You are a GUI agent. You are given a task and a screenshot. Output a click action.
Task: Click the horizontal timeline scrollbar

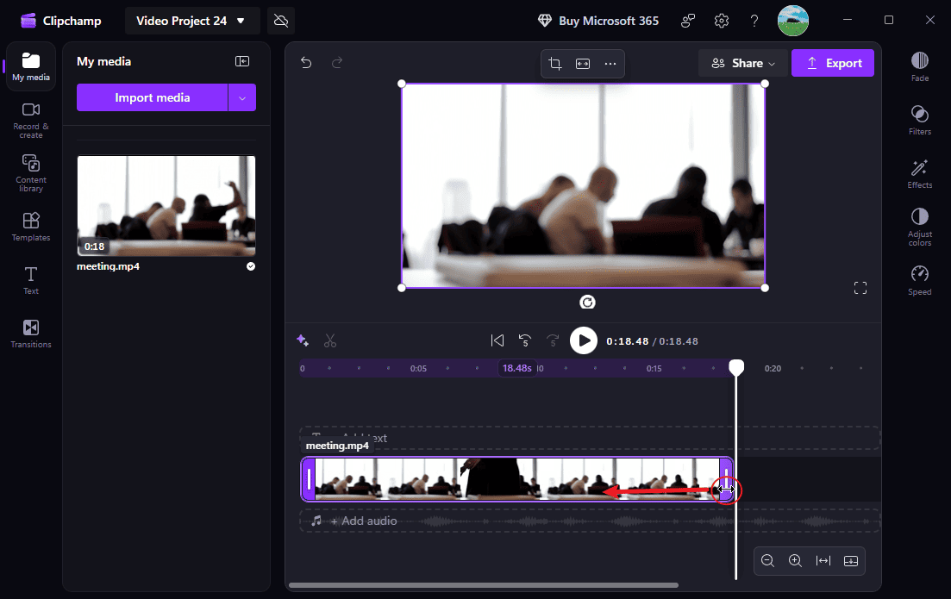(484, 585)
